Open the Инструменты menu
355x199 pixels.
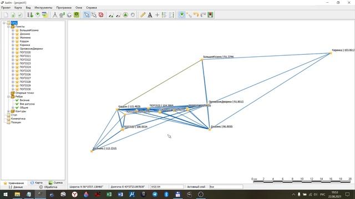[43, 7]
